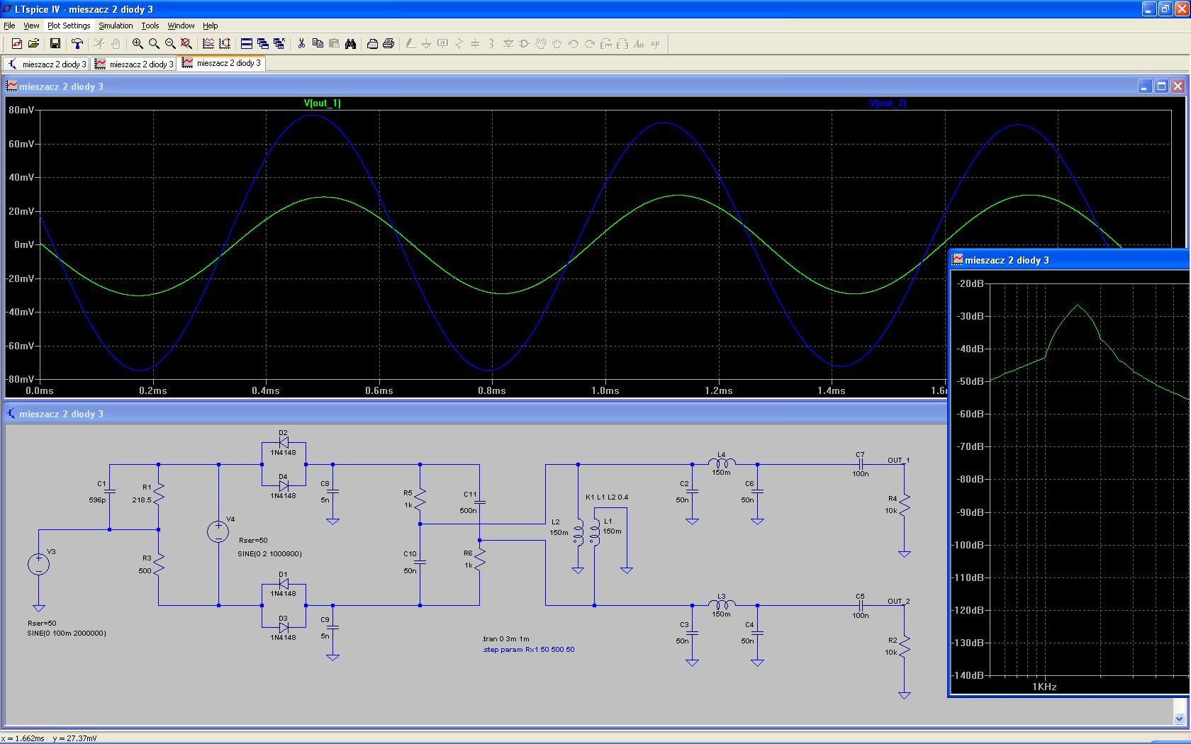Image resolution: width=1191 pixels, height=744 pixels.
Task: Open the Simulation menu
Action: coord(116,26)
